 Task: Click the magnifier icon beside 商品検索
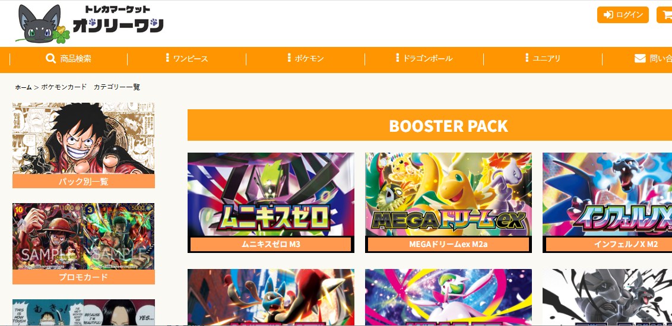[x=50, y=58]
